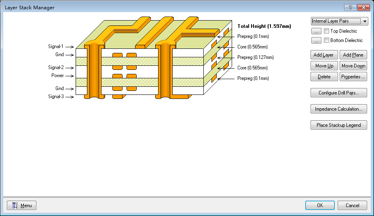The height and width of the screenshot is (216, 374).
Task: Open the Internal Layer Pairs dropdown
Action: click(339, 21)
